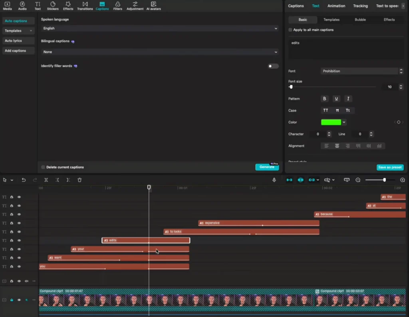409x317 pixels.
Task: Apply bold text pattern
Action: (x=324, y=99)
